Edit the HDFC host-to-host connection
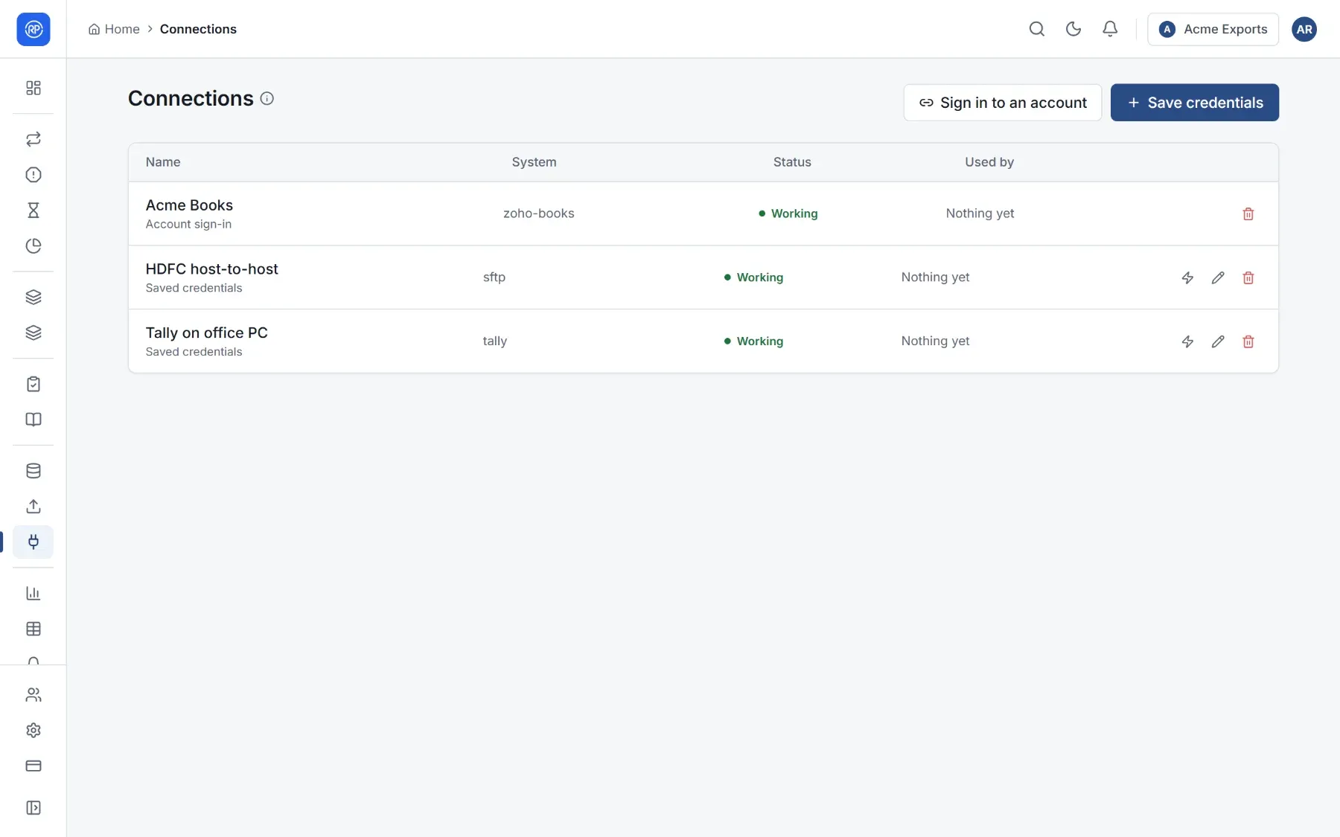Screen dimensions: 1340x837 (x=1218, y=278)
